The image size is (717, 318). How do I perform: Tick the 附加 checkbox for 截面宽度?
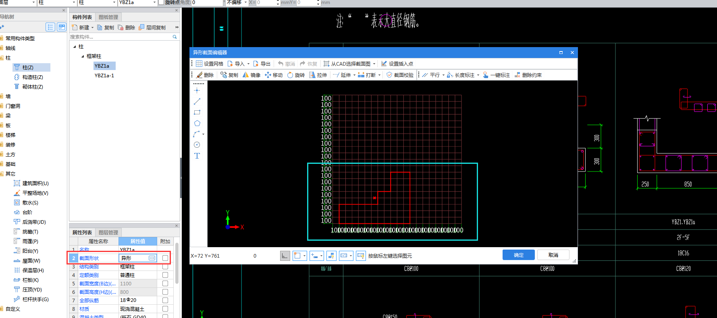tap(165, 283)
